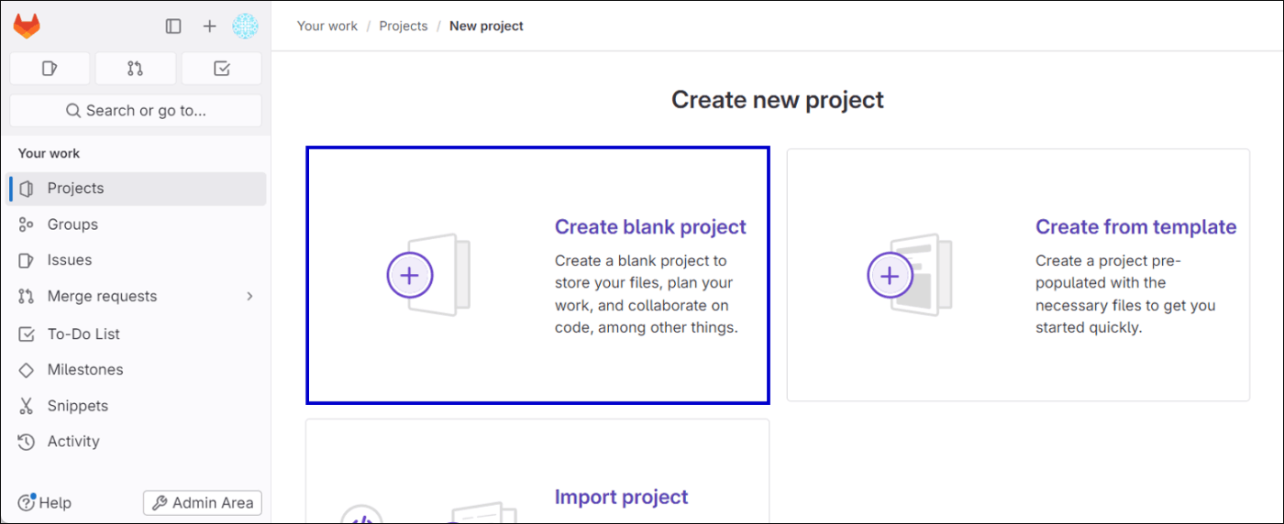The image size is (1284, 524).
Task: Click the Search or go to field
Action: (136, 111)
